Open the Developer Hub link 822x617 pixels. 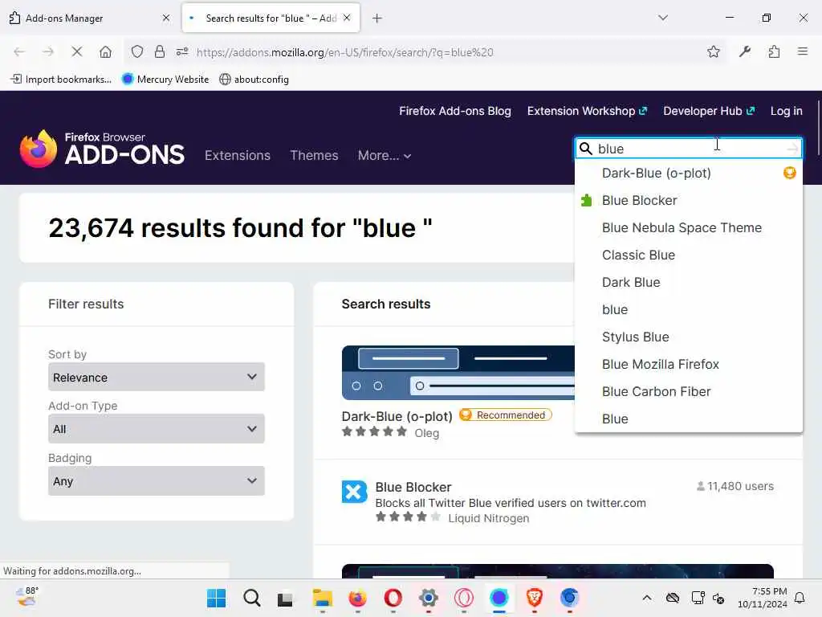point(709,111)
